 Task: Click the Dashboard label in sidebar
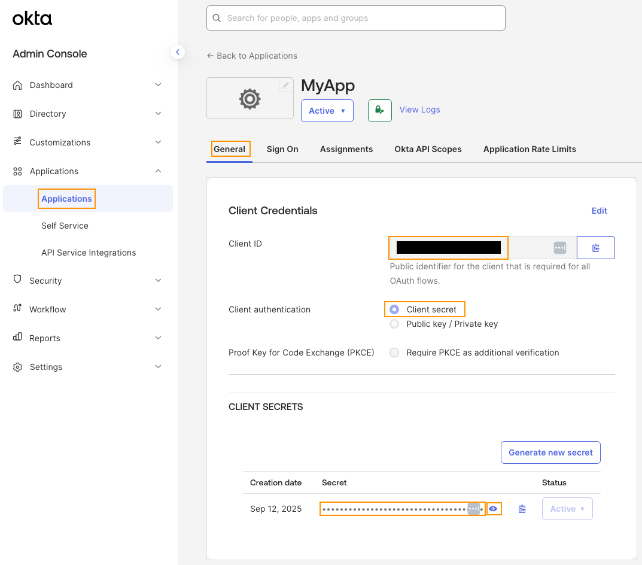(51, 85)
